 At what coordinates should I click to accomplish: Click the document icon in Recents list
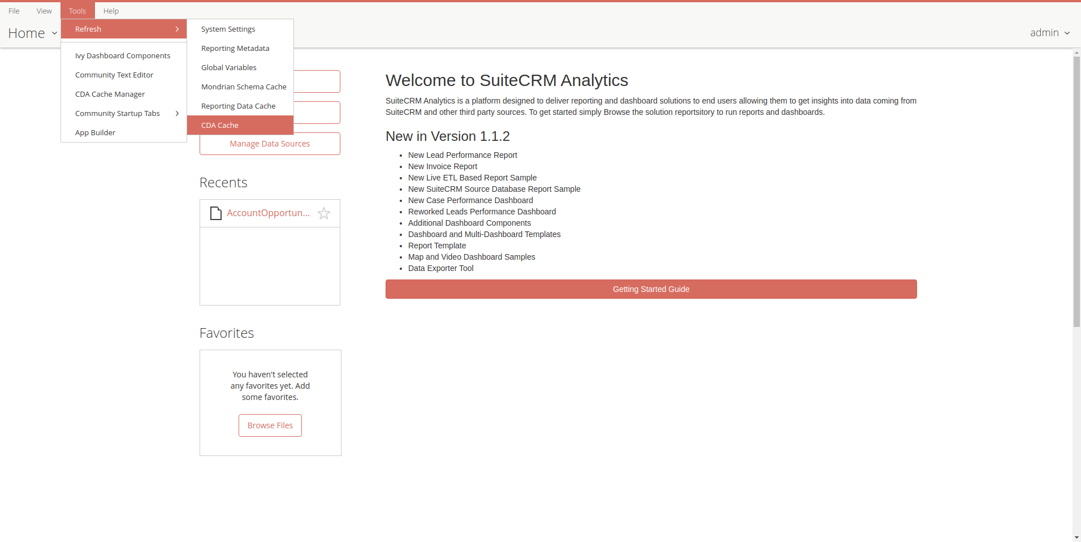(x=215, y=213)
